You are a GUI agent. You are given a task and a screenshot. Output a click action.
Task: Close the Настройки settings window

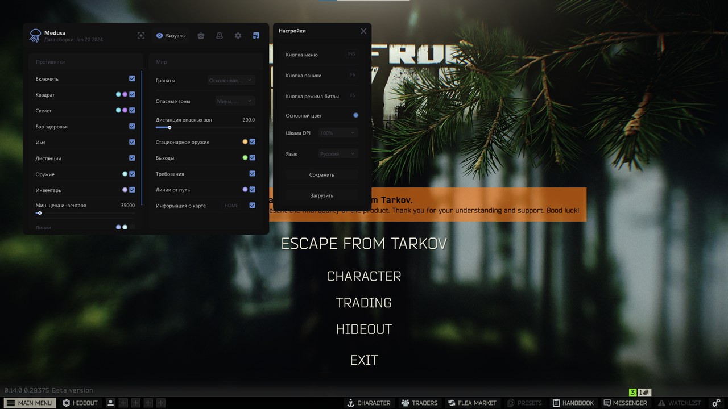(x=363, y=31)
